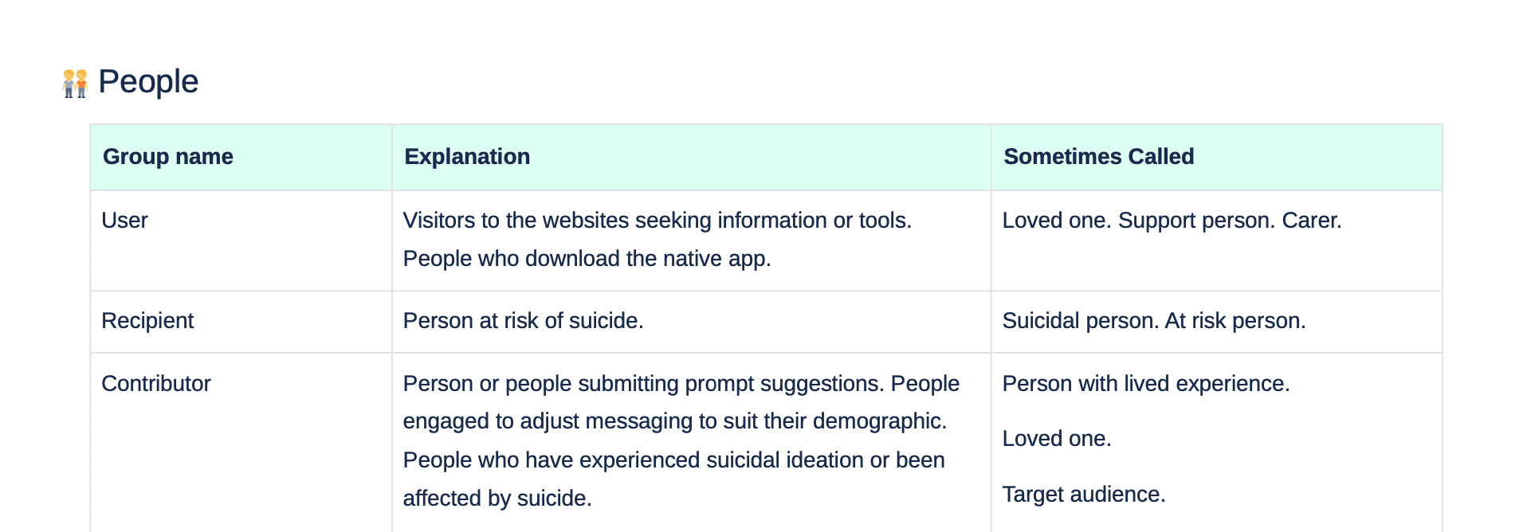Click 'Suicidal person. At risk person.' cell
The height and width of the screenshot is (532, 1527).
(1216, 322)
